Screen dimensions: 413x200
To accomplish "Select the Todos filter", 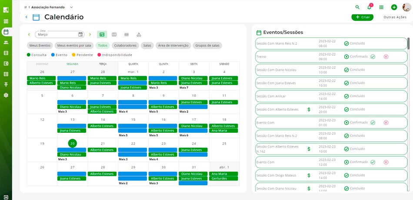I will click(x=103, y=46).
